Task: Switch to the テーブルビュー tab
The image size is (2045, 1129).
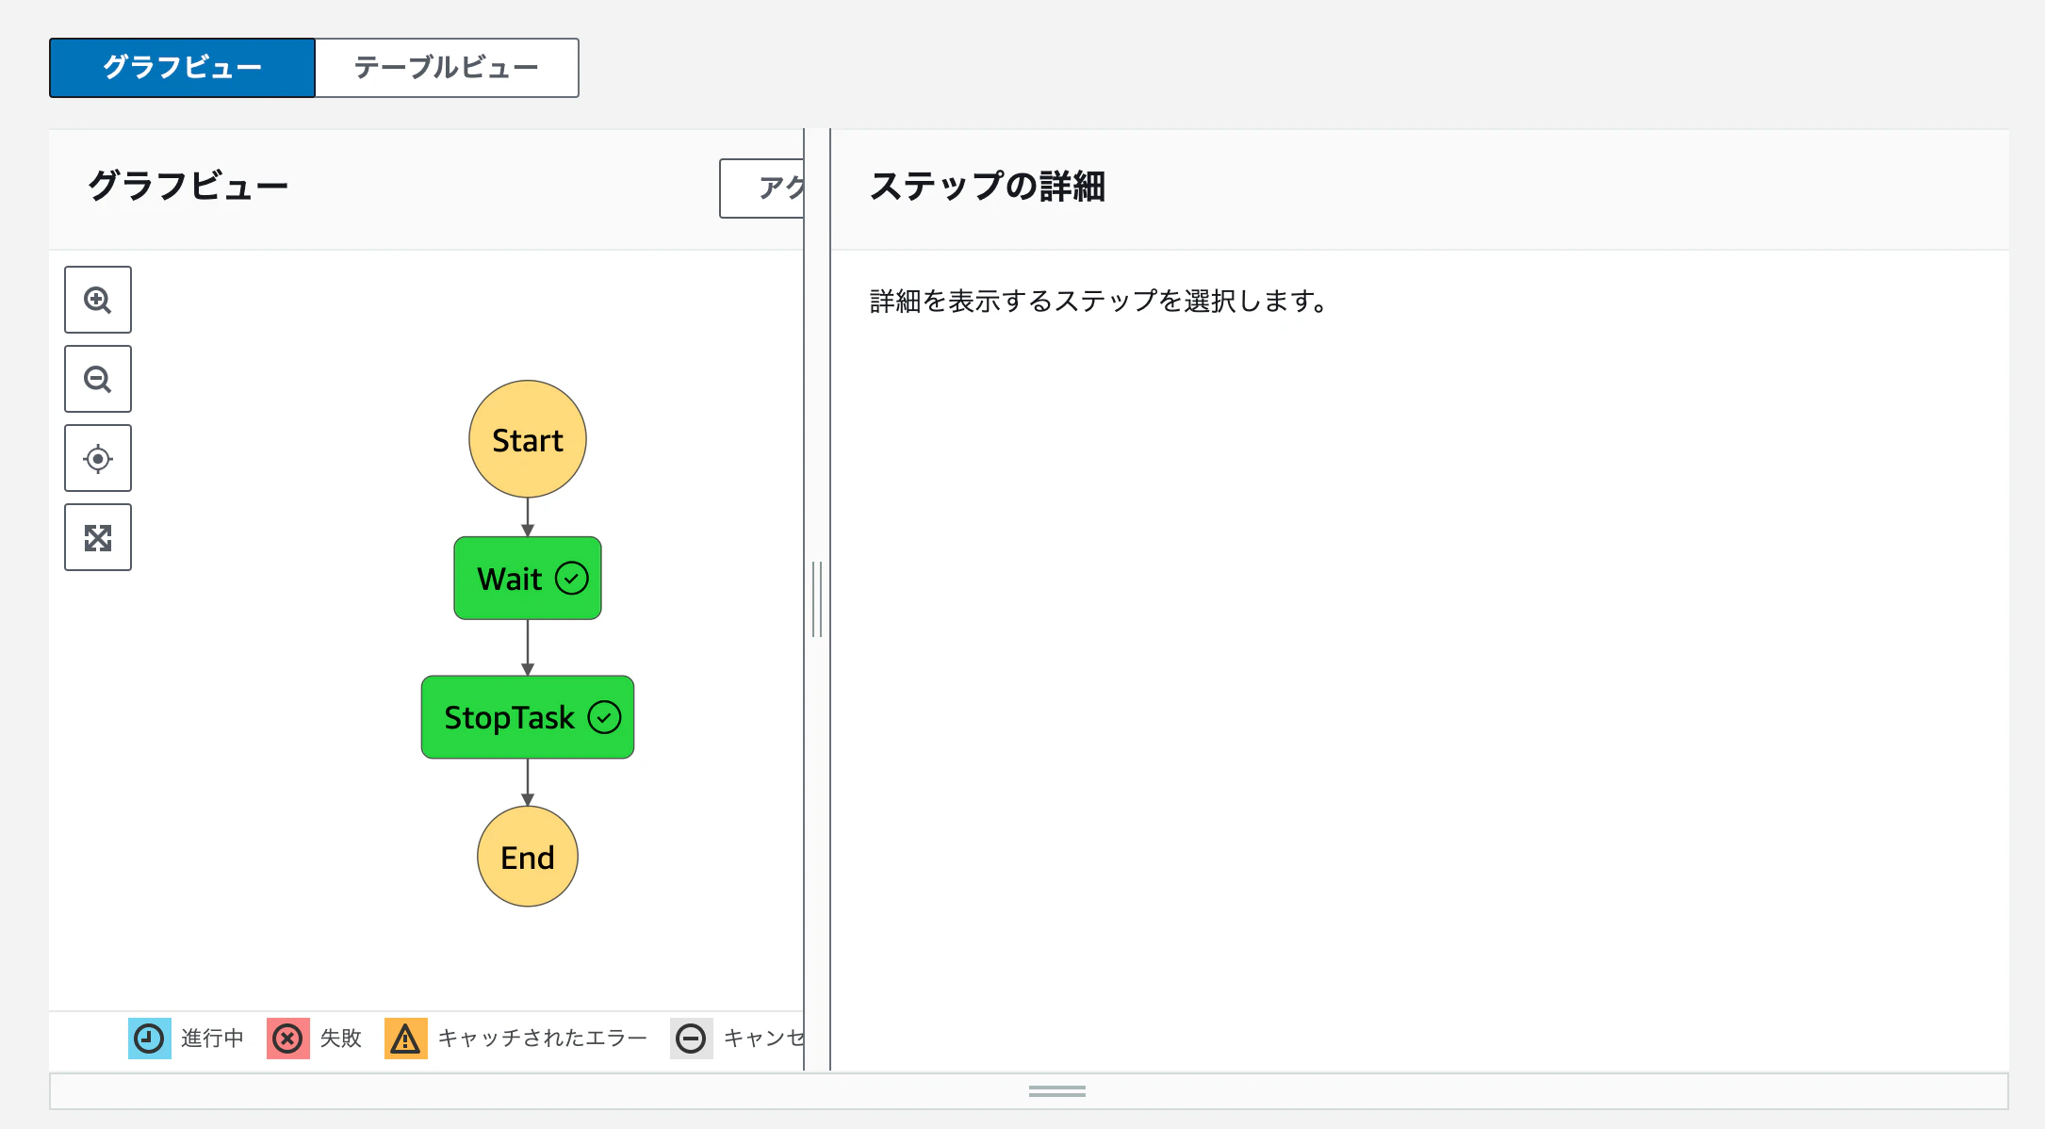Action: [x=446, y=67]
